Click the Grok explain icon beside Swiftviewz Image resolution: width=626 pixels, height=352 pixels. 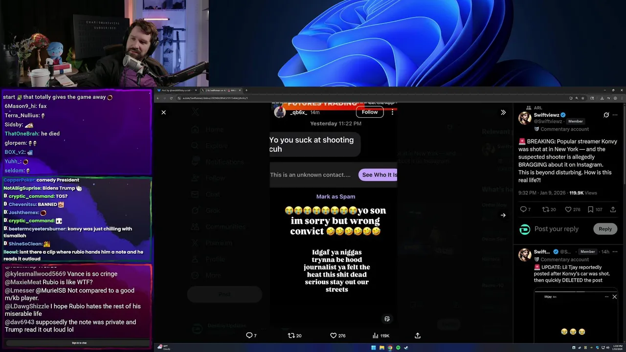(x=606, y=115)
